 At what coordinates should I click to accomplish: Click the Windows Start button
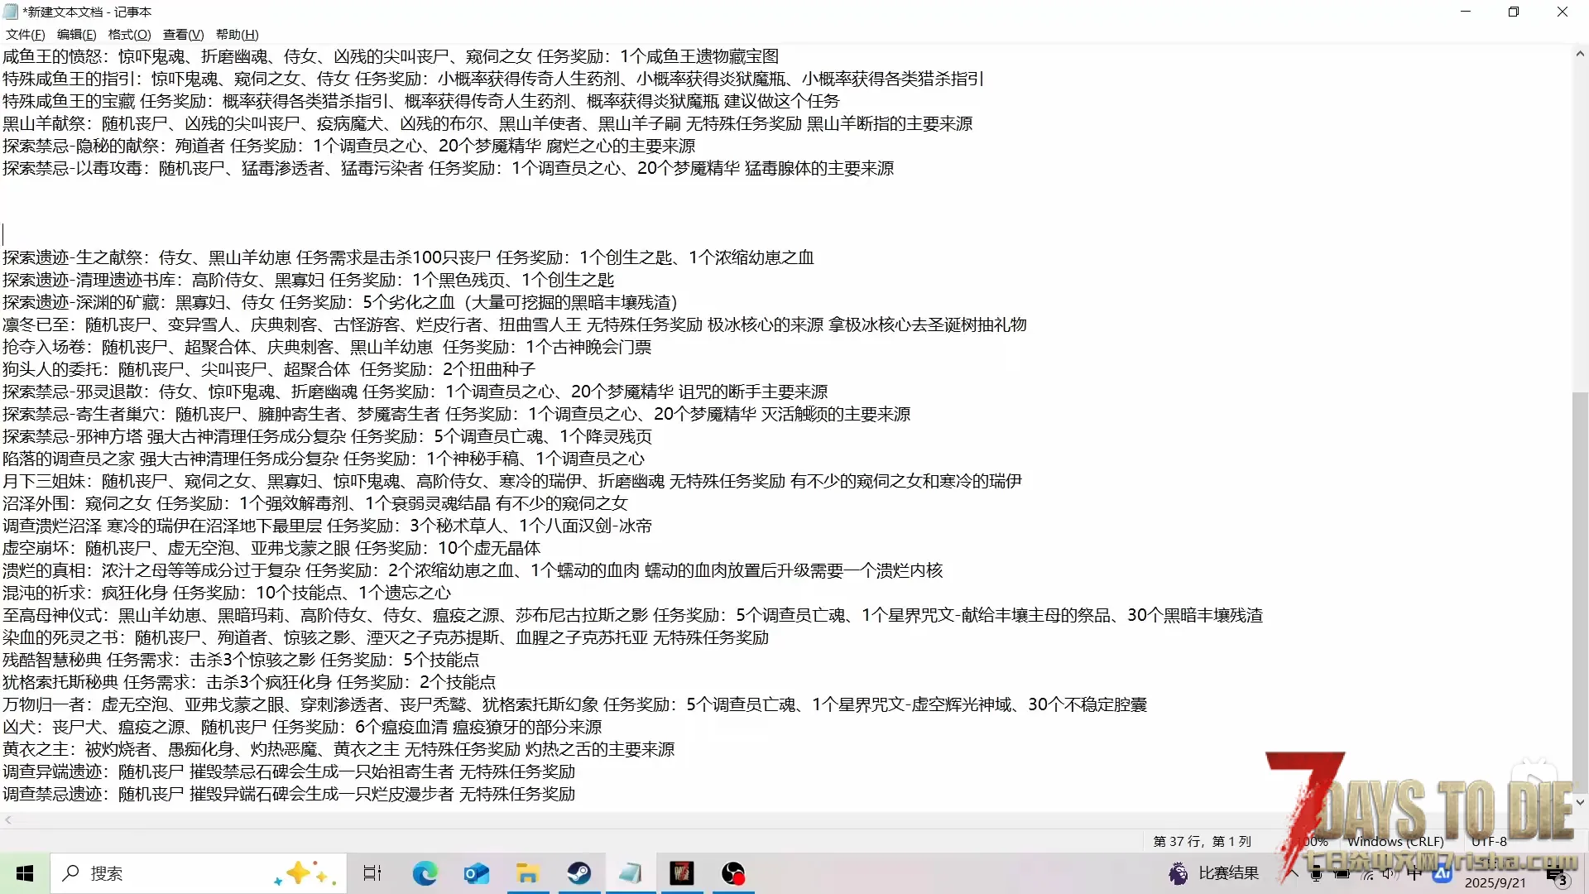[25, 873]
